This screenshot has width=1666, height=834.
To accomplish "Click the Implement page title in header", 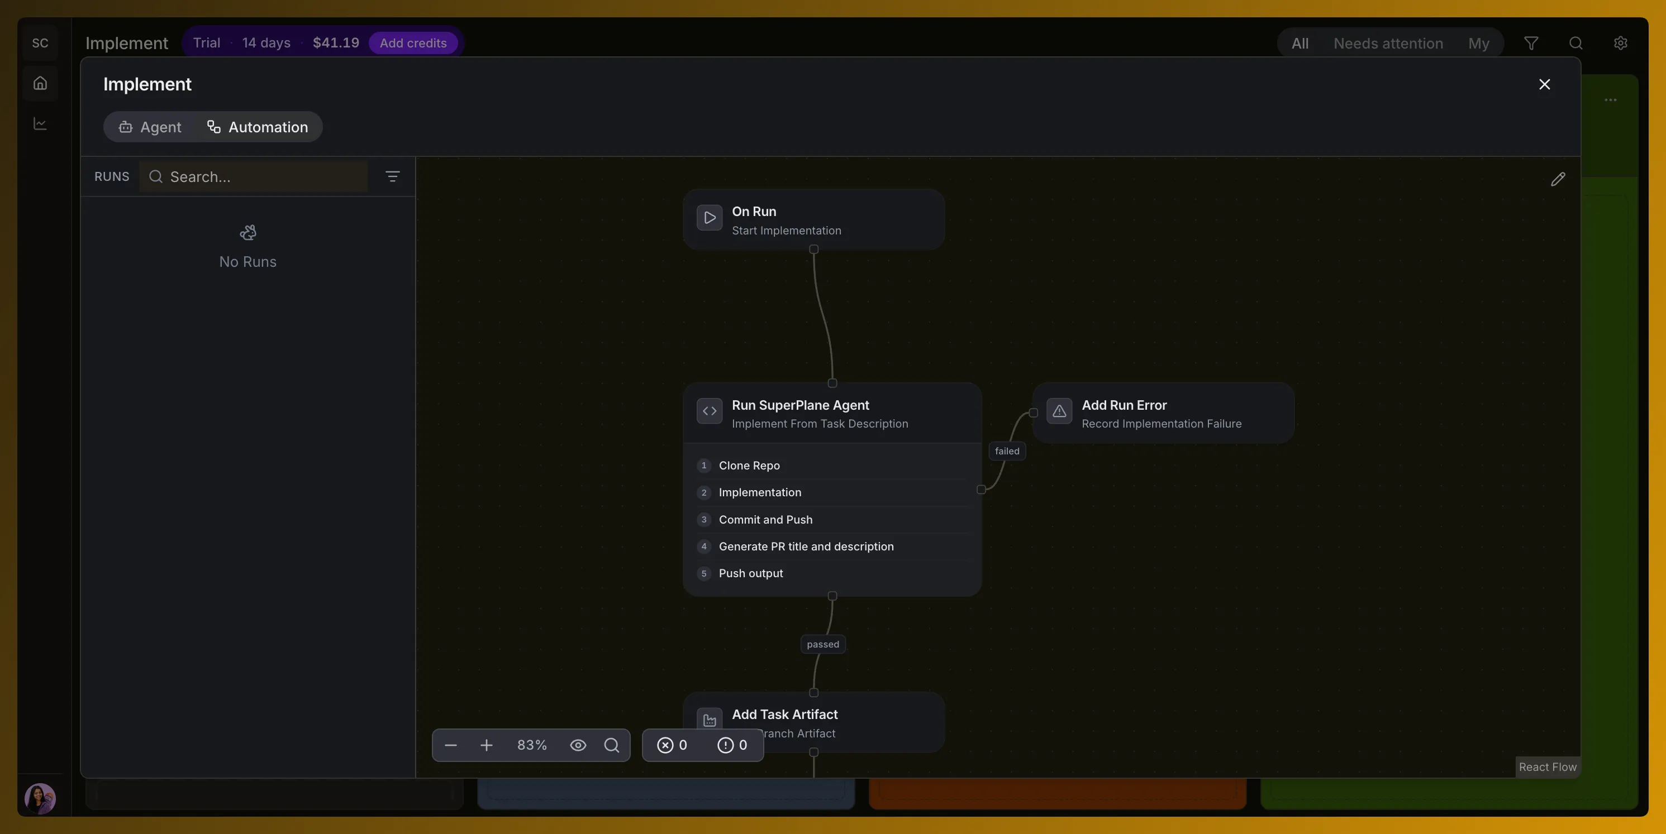I will coord(127,44).
